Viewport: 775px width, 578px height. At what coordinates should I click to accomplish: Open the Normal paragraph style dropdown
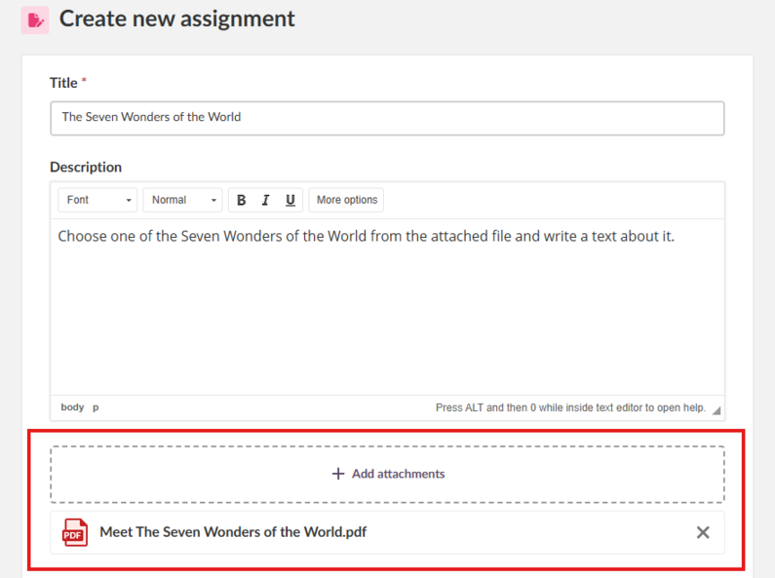point(183,200)
